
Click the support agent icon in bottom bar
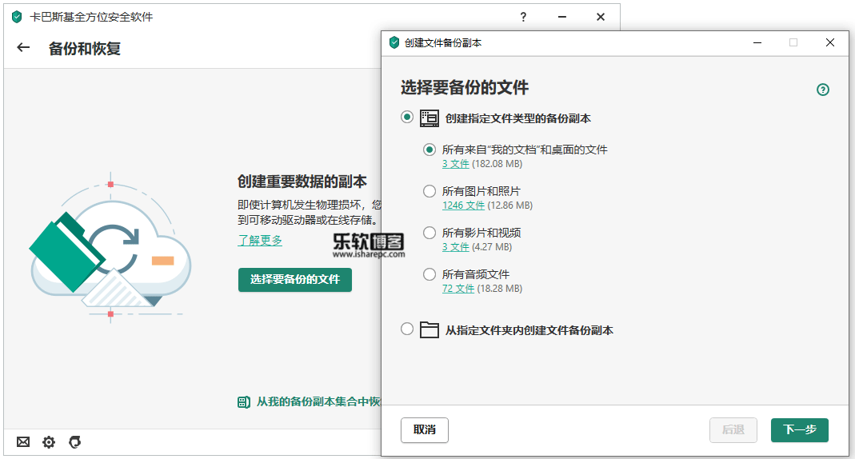[74, 441]
